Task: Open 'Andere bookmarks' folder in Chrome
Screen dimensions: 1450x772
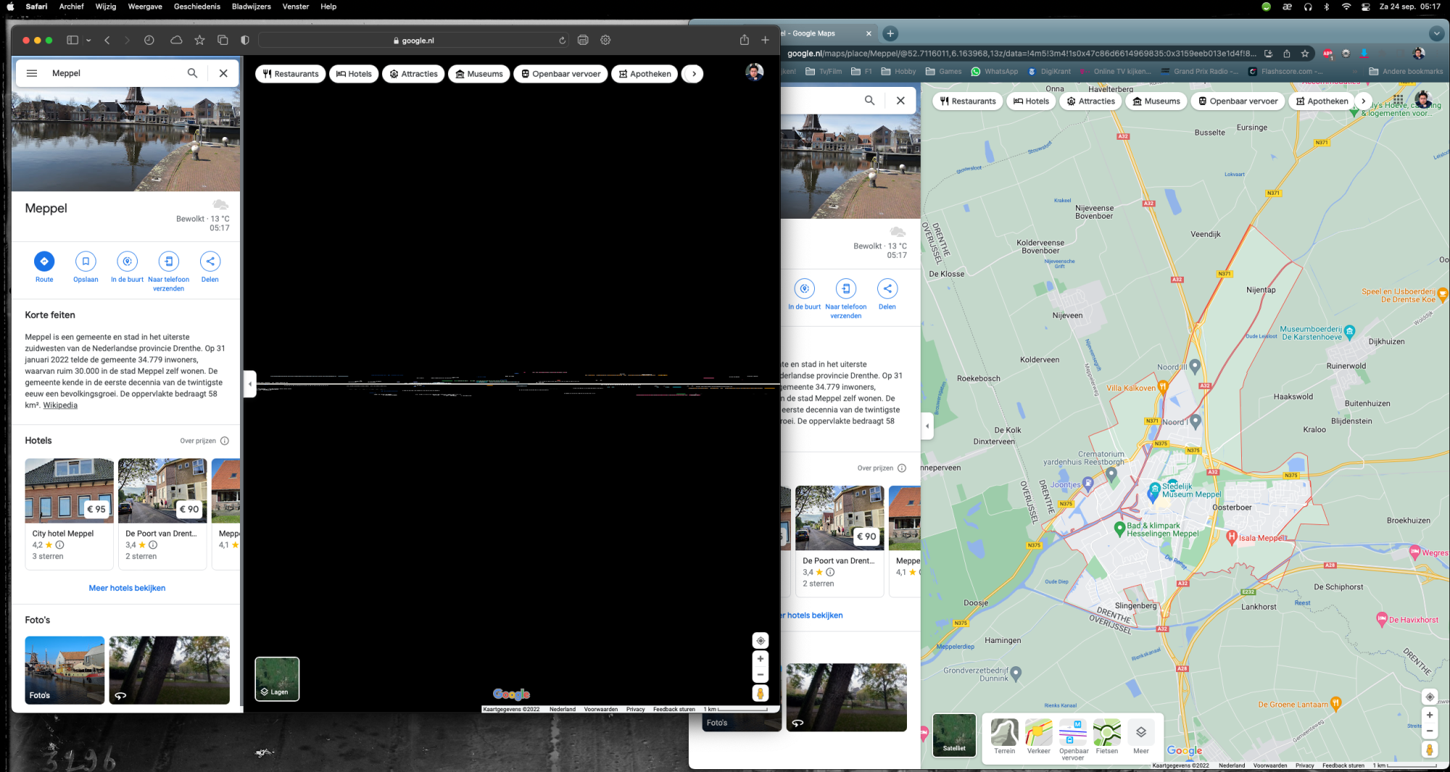Action: coord(1406,72)
